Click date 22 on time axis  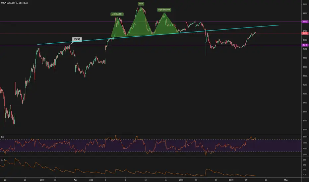(216, 180)
